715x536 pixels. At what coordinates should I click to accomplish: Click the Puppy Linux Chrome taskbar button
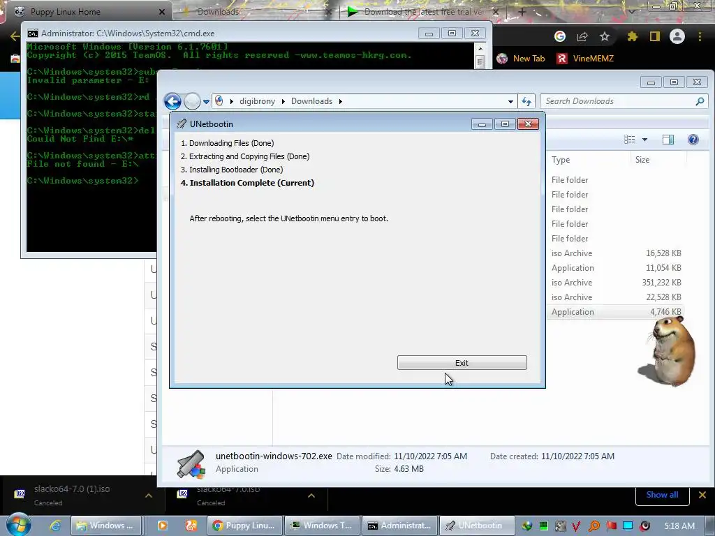(x=244, y=526)
